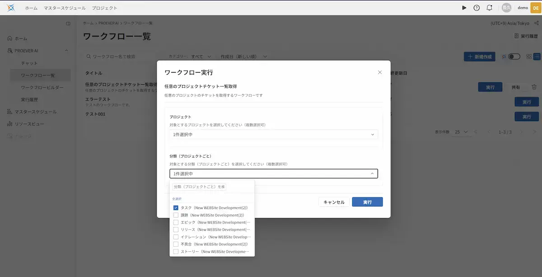Click PROEVER AI breadcrumb link
Screen dimensions: 542x277
pos(108,23)
